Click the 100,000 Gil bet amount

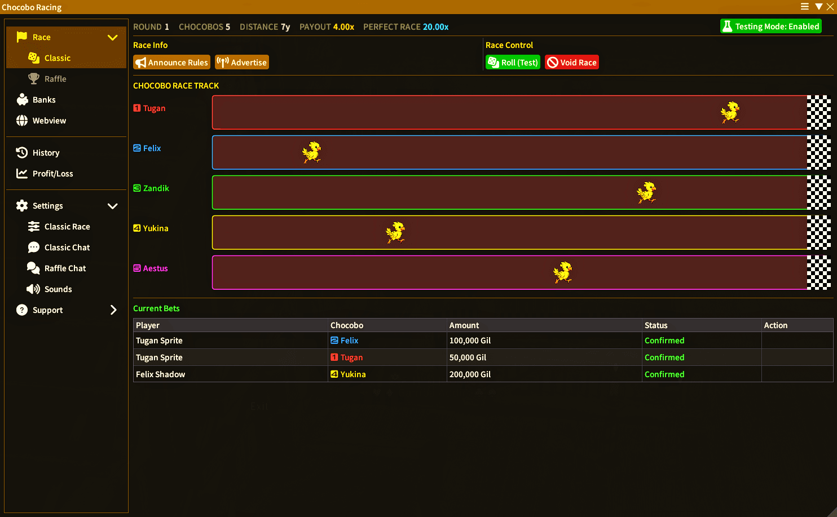[470, 341]
